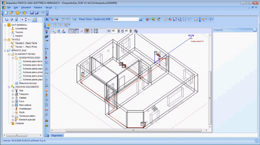The height and width of the screenshot is (145, 260).
Task: Toggle the first wireframe view button
Action: (x=71, y=31)
